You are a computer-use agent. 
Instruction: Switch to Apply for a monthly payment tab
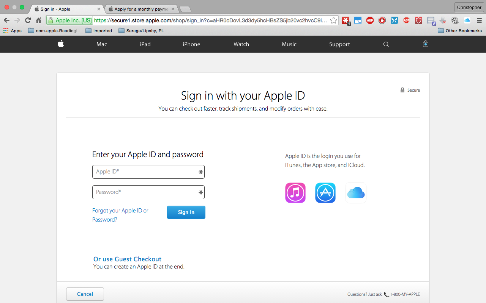[x=140, y=9]
